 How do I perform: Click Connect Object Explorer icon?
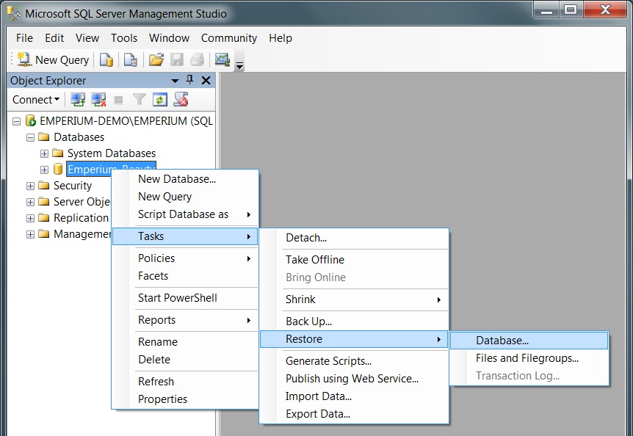78,100
